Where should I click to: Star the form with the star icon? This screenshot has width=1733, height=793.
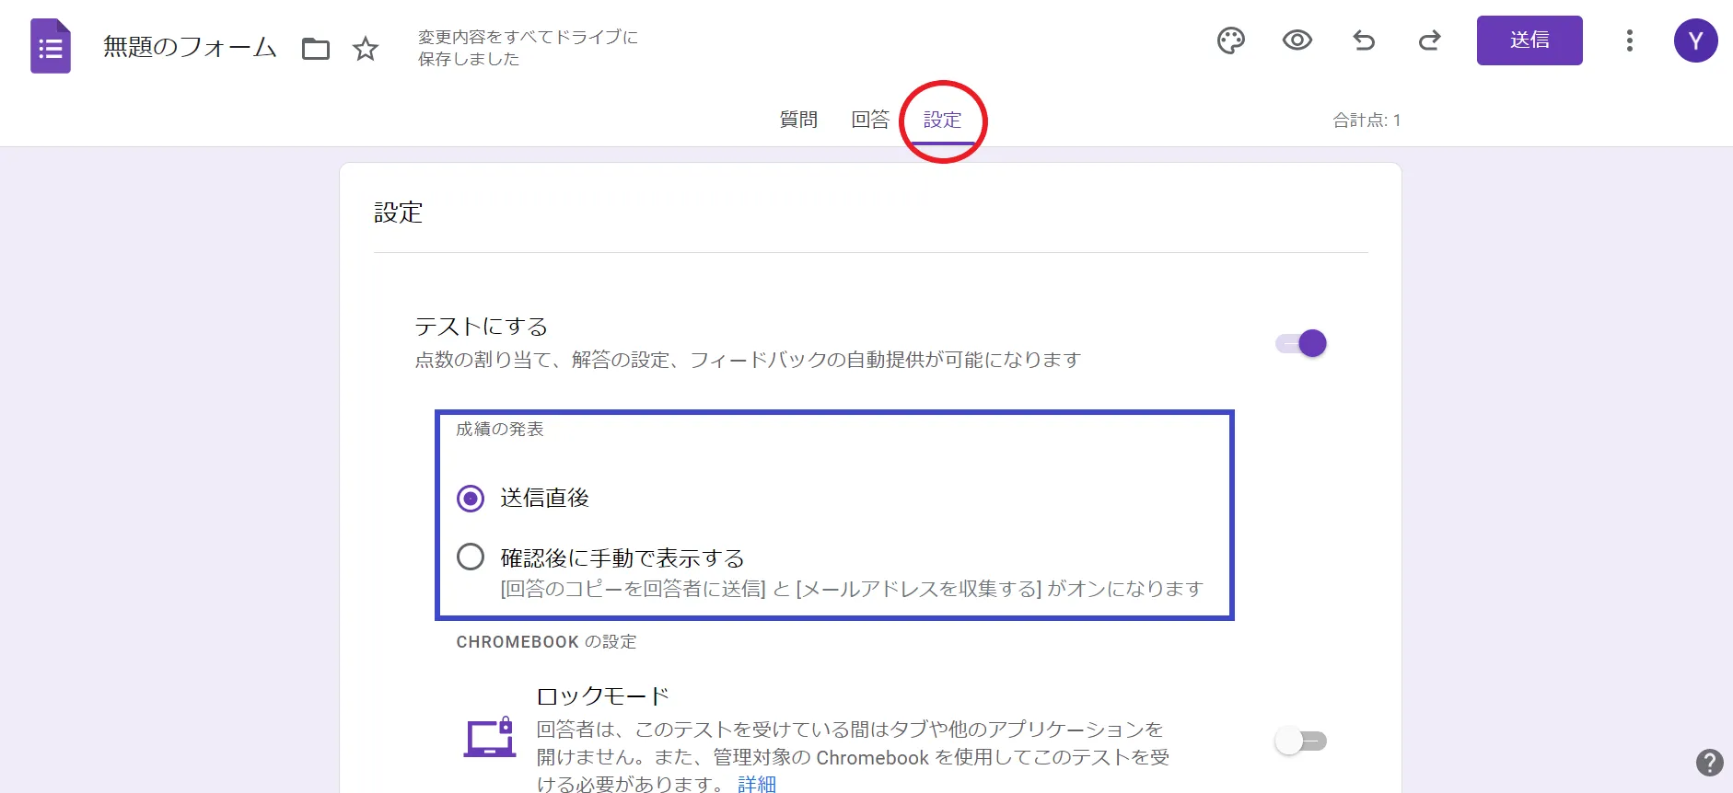[366, 48]
